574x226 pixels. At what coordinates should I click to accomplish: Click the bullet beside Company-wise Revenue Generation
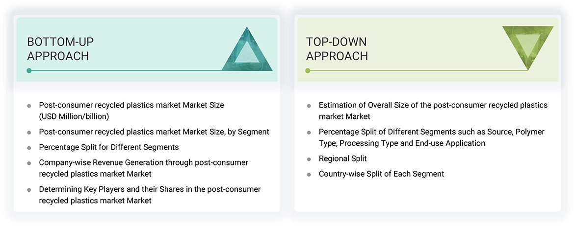[29, 162]
